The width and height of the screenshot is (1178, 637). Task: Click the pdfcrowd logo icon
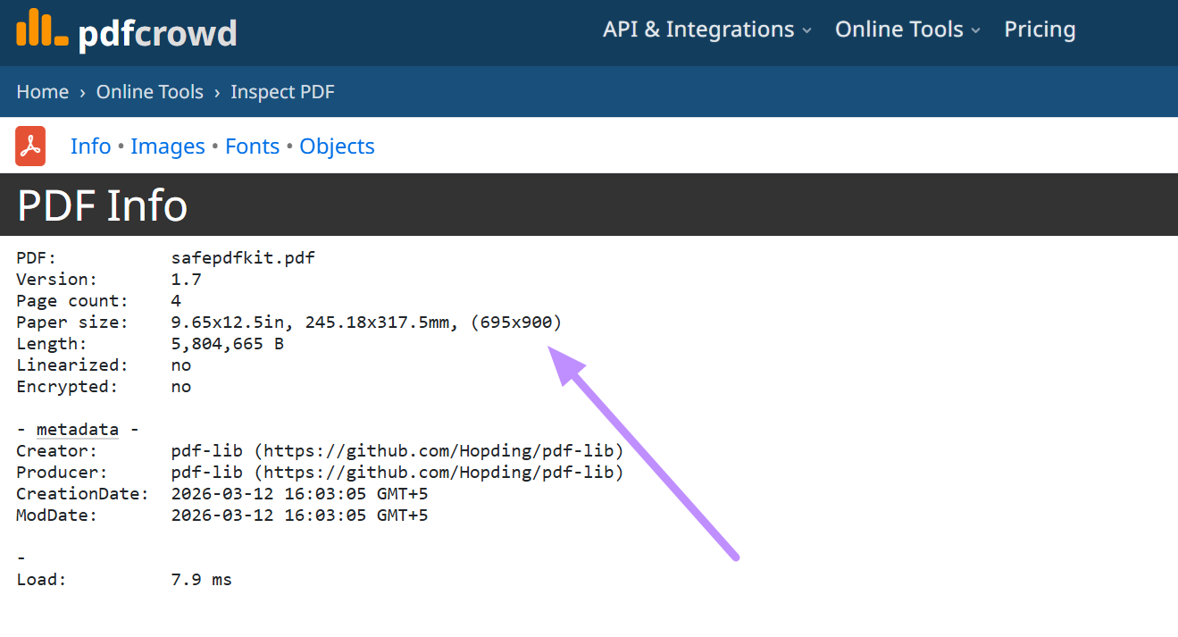pos(42,28)
